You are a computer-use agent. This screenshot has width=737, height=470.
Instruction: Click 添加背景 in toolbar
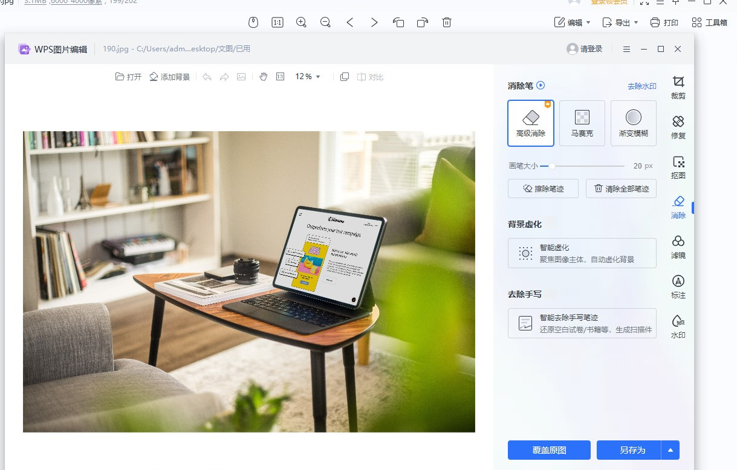[x=169, y=77]
